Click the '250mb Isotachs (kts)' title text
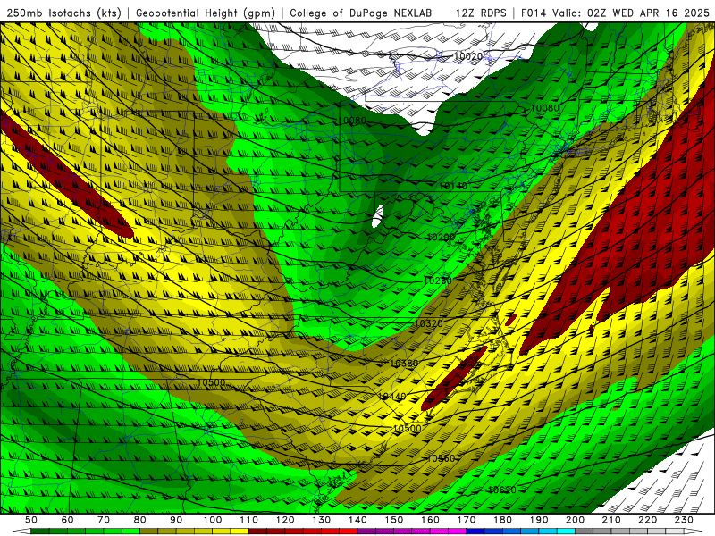Screen dimensions: 715x536 pyautogui.click(x=63, y=13)
